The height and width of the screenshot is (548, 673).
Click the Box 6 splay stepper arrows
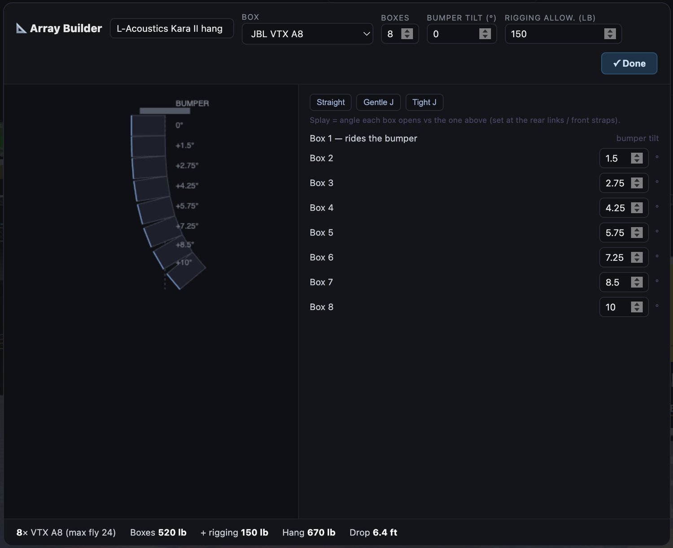tap(637, 258)
